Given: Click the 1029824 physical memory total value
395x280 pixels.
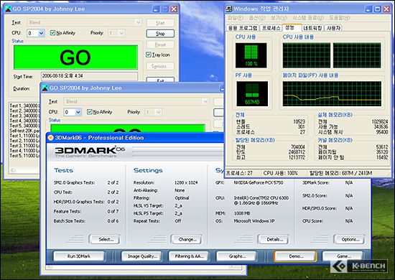Looking at the screenshot, I should pos(380,121).
